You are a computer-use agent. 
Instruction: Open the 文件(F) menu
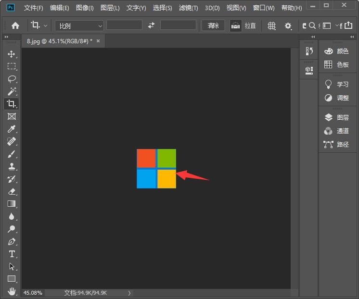33,8
